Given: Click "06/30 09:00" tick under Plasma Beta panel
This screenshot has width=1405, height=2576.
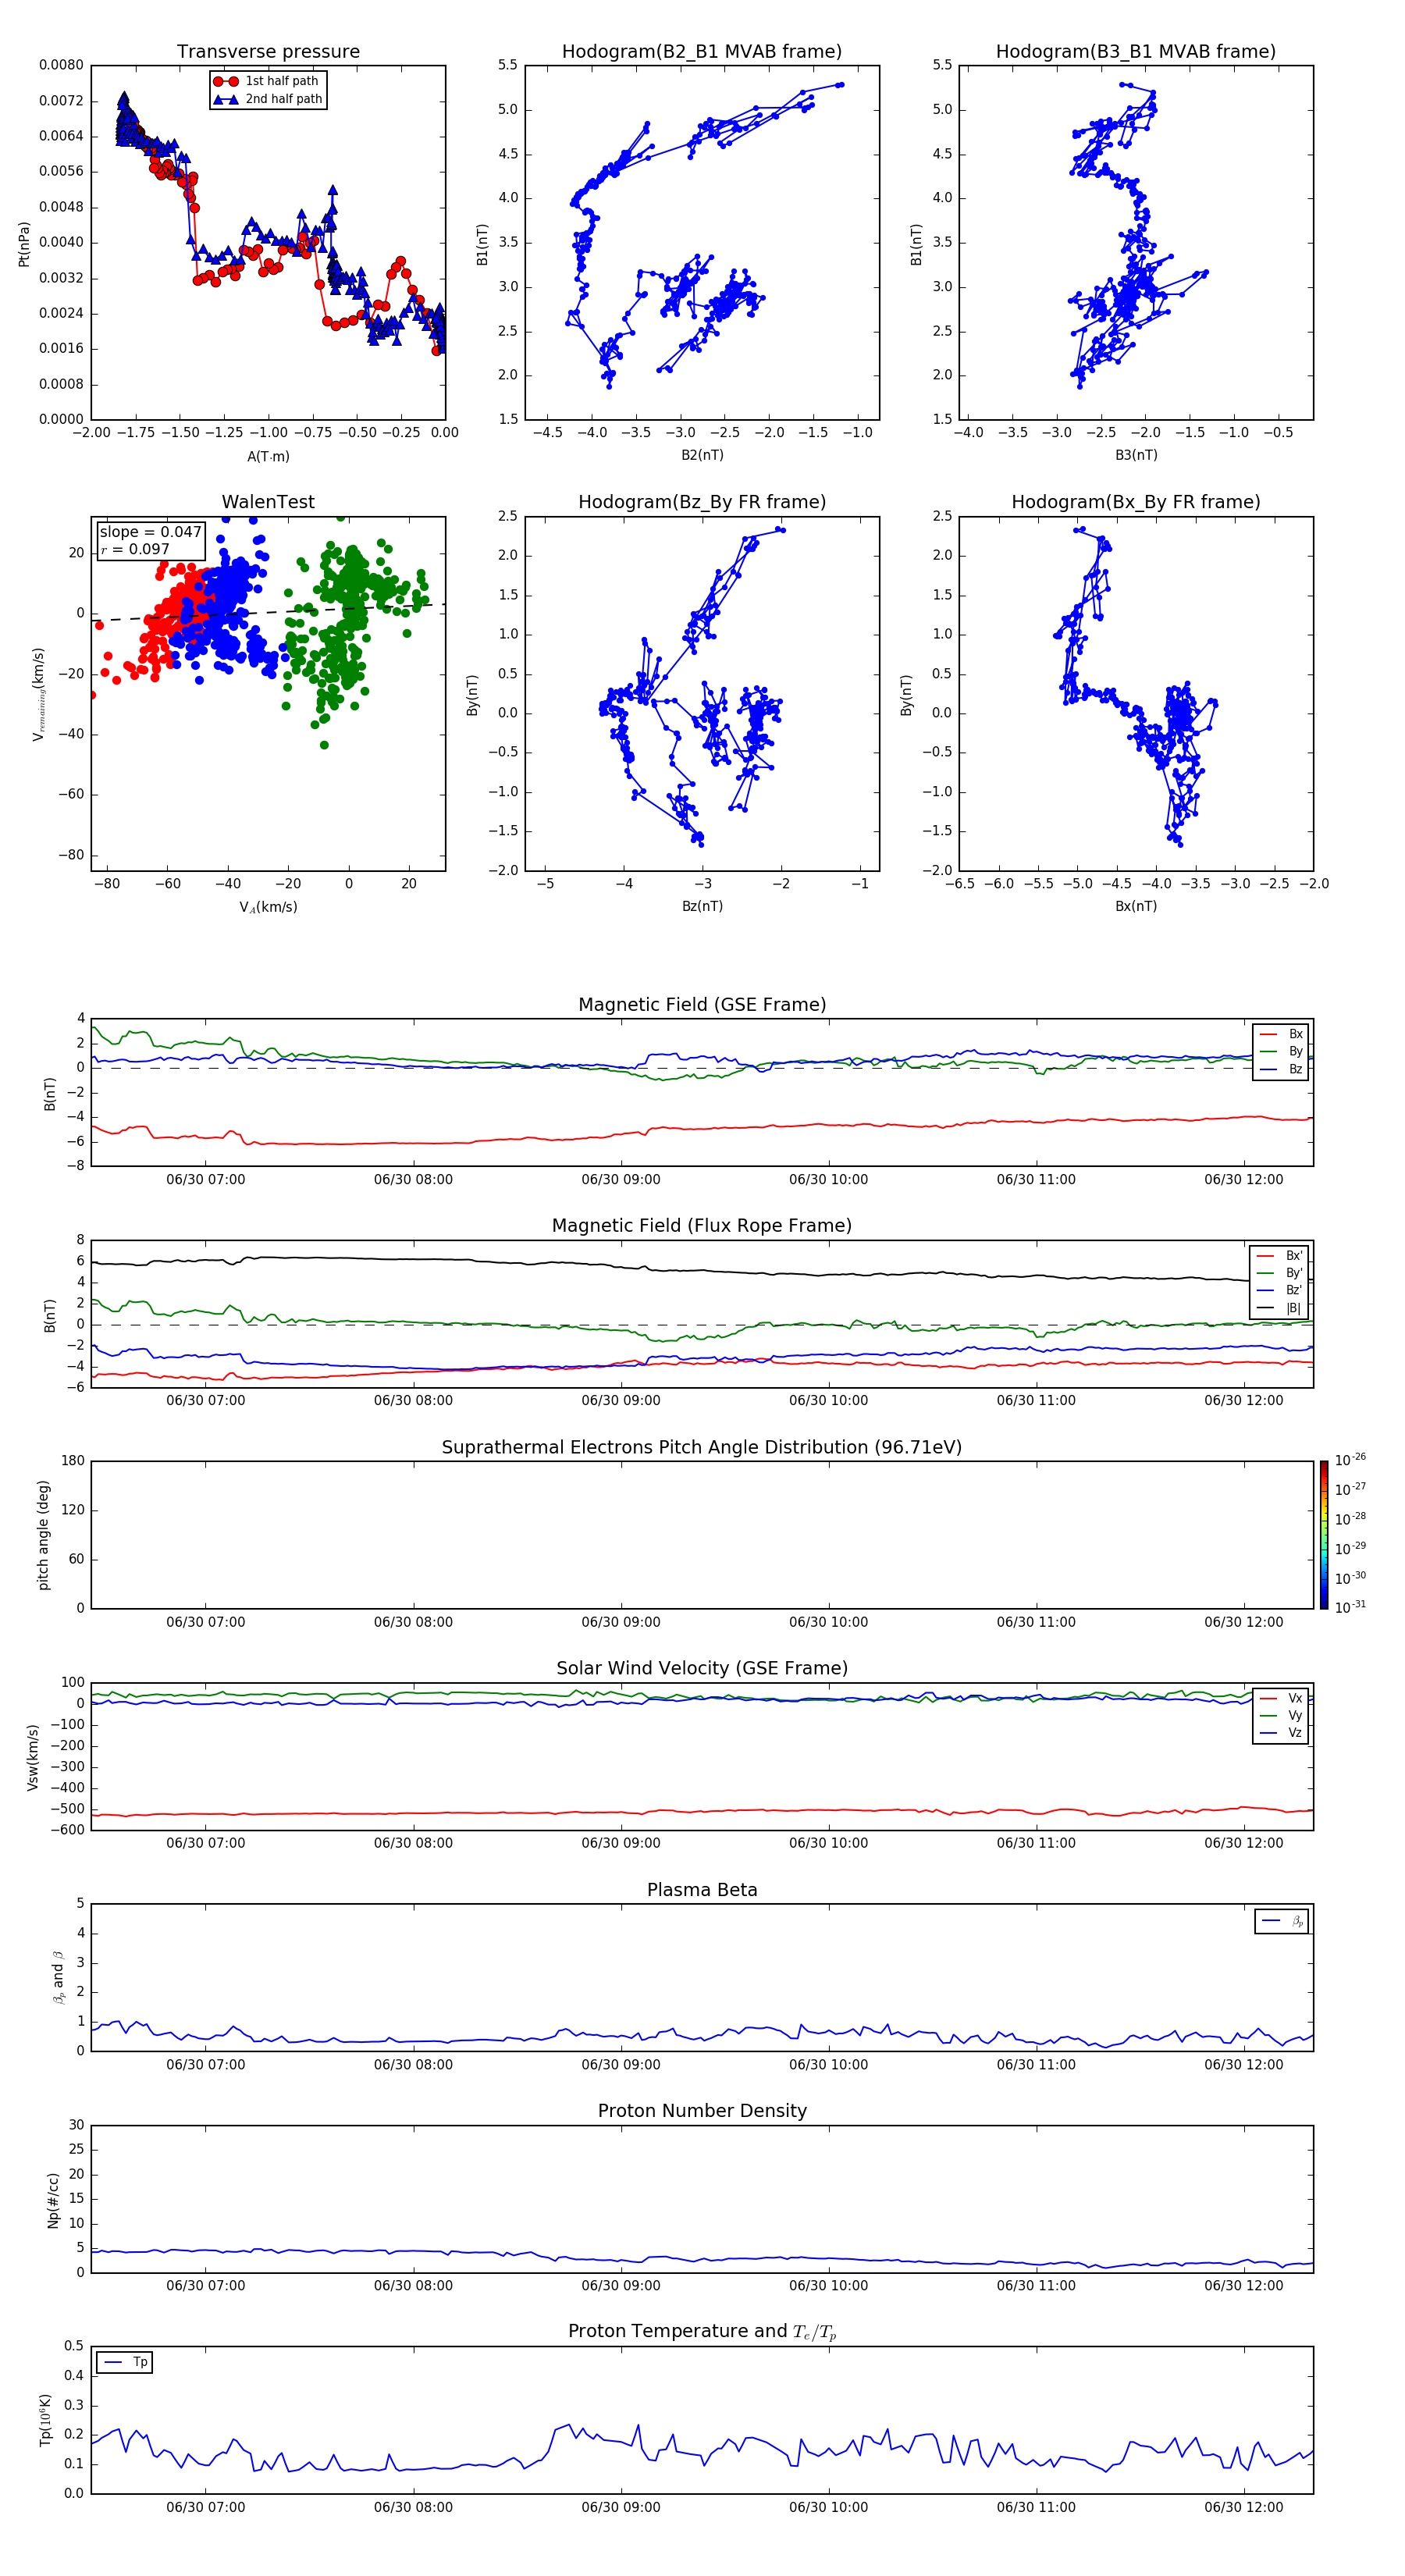Looking at the screenshot, I should (621, 2065).
